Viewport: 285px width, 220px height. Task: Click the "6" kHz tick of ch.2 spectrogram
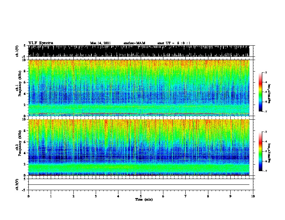(25, 142)
